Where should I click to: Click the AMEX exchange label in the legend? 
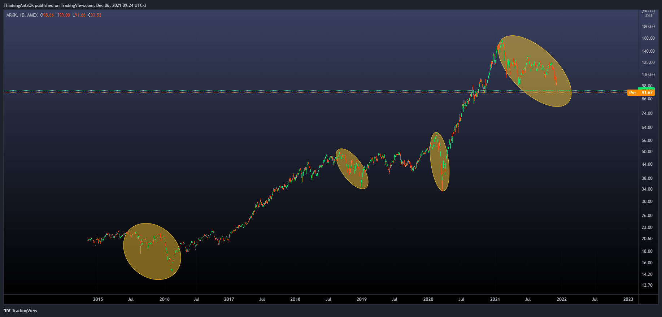(x=32, y=15)
